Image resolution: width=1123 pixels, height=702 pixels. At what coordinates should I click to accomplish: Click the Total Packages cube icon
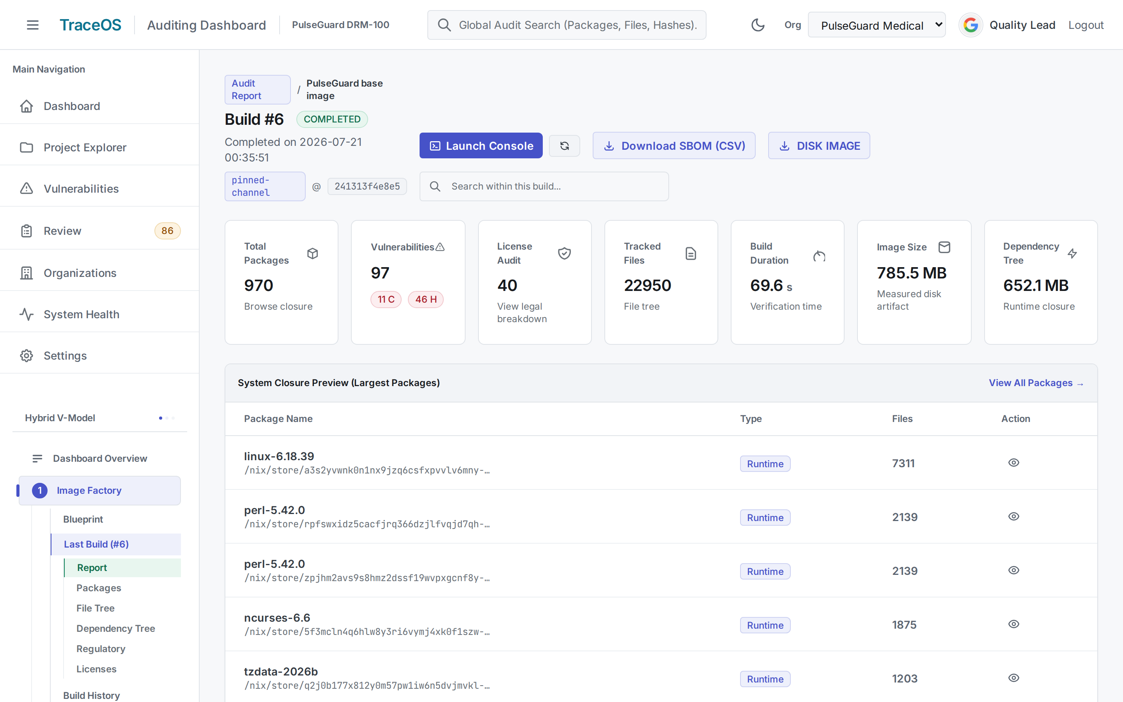[x=312, y=253]
